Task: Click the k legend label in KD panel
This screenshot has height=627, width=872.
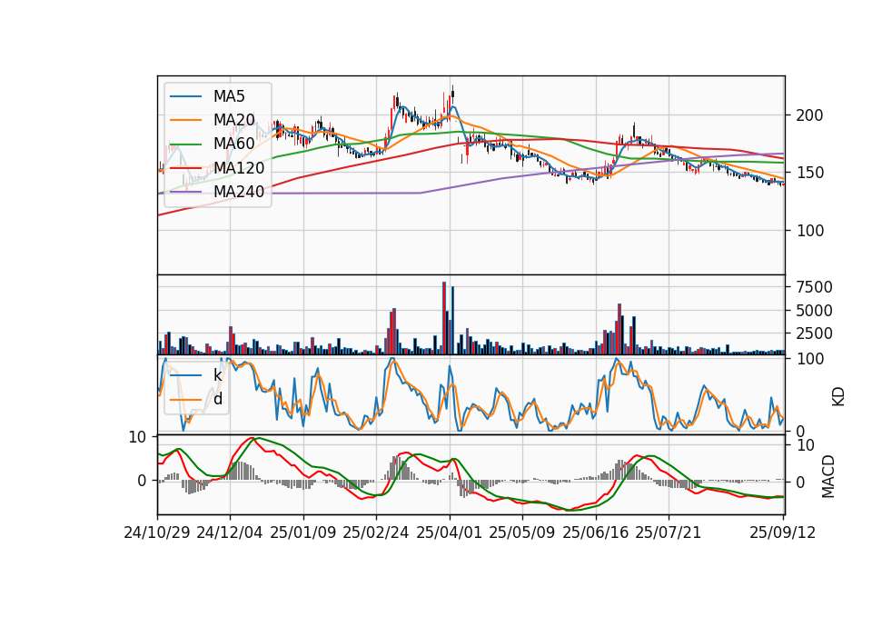Action: pos(217,375)
